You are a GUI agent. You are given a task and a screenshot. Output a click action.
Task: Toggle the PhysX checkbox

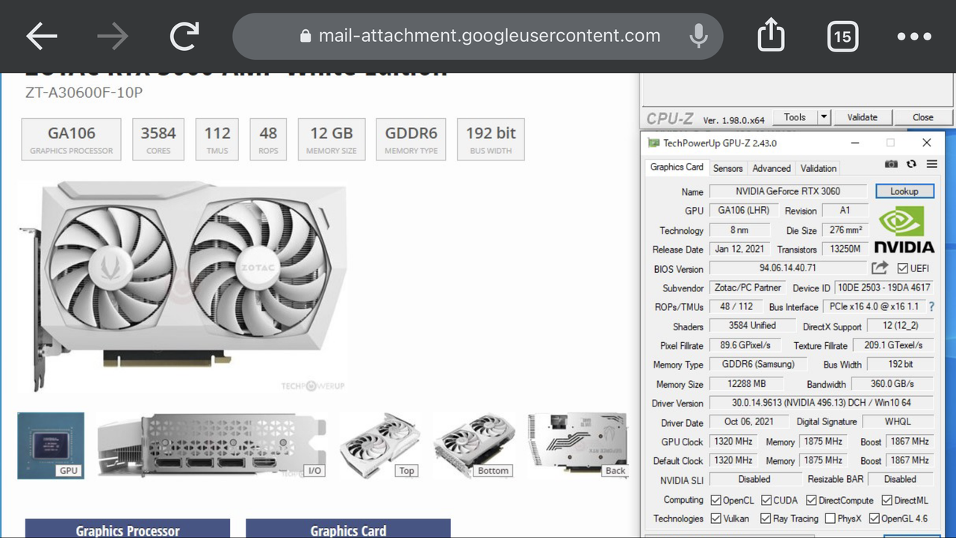831,518
